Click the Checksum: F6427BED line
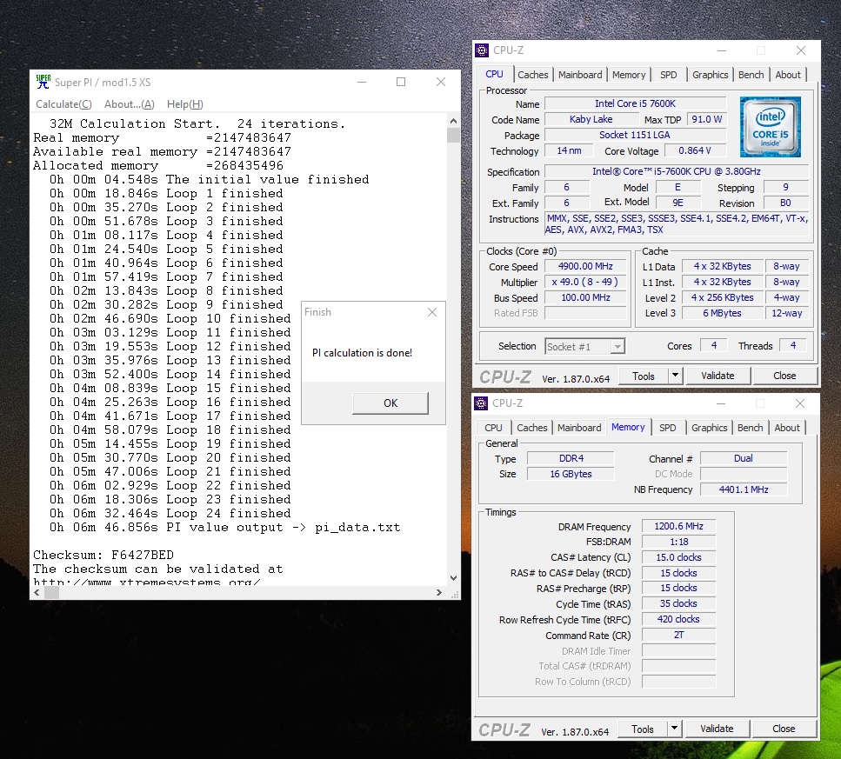The image size is (841, 759). [103, 555]
